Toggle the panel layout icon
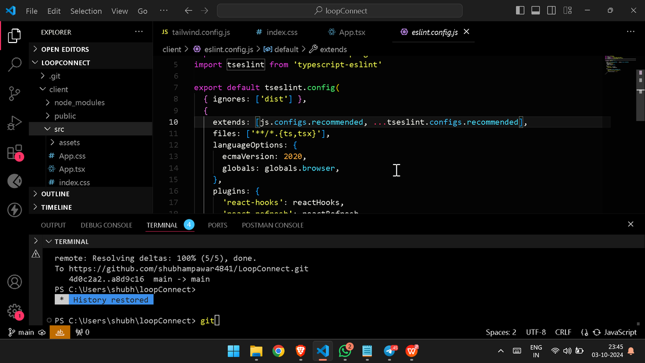Screen dimensions: 645x363 click(x=535, y=11)
